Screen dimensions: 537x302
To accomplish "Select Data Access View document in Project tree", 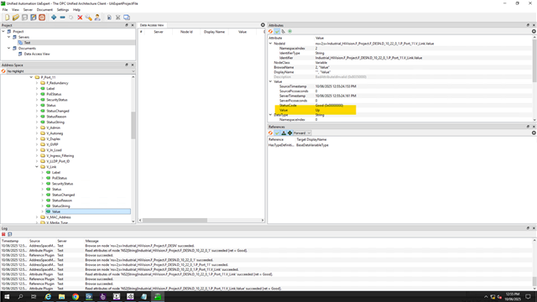I will [37, 54].
